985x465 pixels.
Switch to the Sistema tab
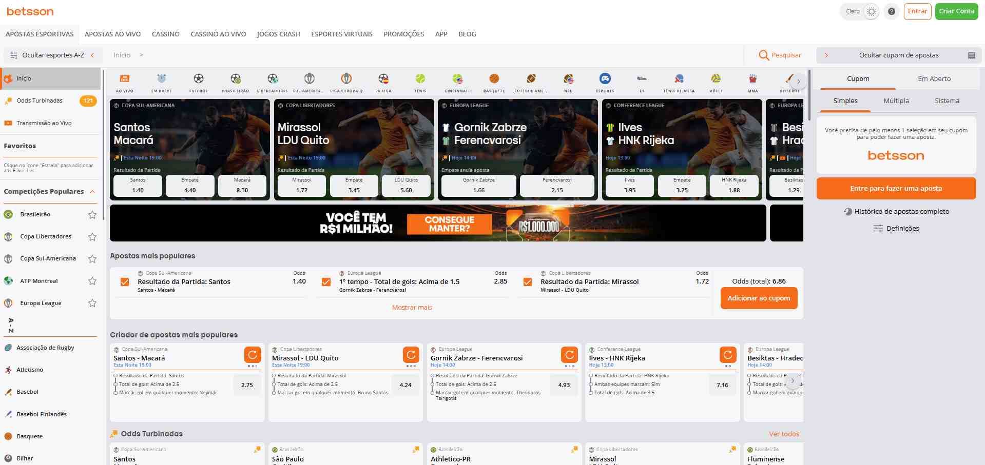947,101
